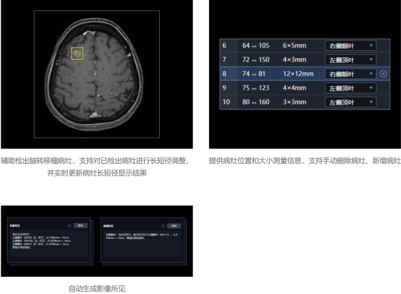This screenshot has height=294, width=401.
Task: Select lesion row 10 sized 3×3mm
Action: point(292,102)
